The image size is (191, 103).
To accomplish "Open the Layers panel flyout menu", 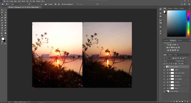I will pos(190,55).
